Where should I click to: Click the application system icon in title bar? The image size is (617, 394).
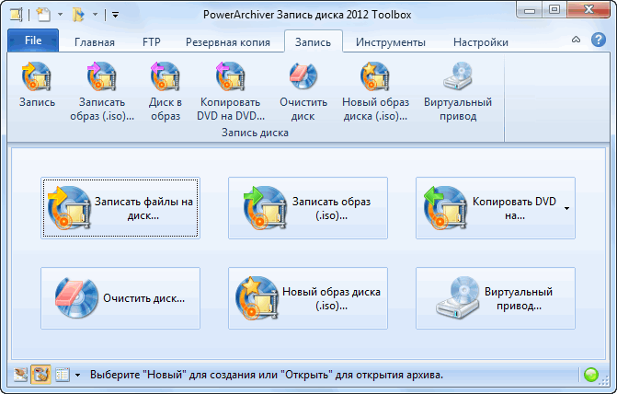click(x=17, y=15)
